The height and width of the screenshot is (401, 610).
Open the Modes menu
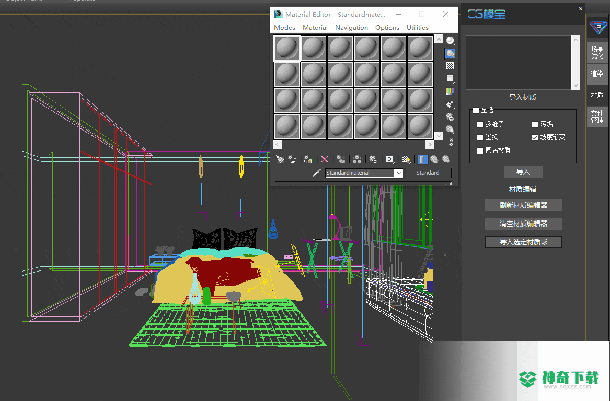(284, 28)
